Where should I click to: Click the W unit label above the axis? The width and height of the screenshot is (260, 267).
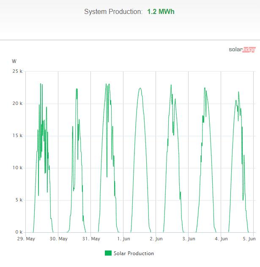[x=14, y=61]
